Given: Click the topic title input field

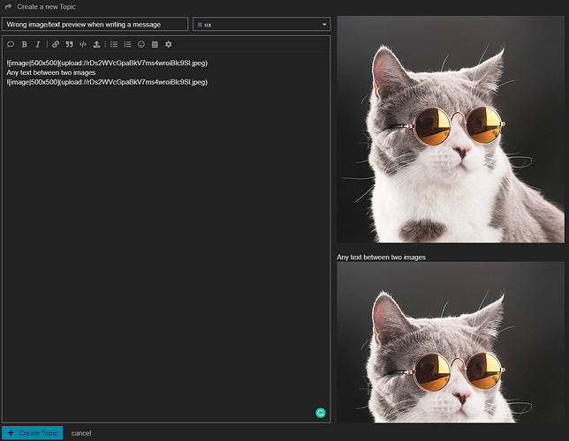Looking at the screenshot, I should coord(95,25).
